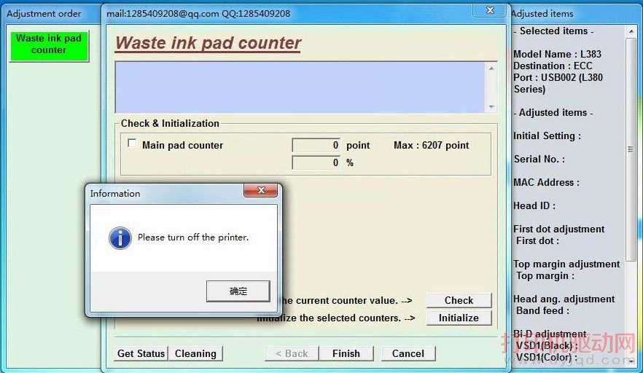
Task: Click the Get Status button
Action: 141,353
